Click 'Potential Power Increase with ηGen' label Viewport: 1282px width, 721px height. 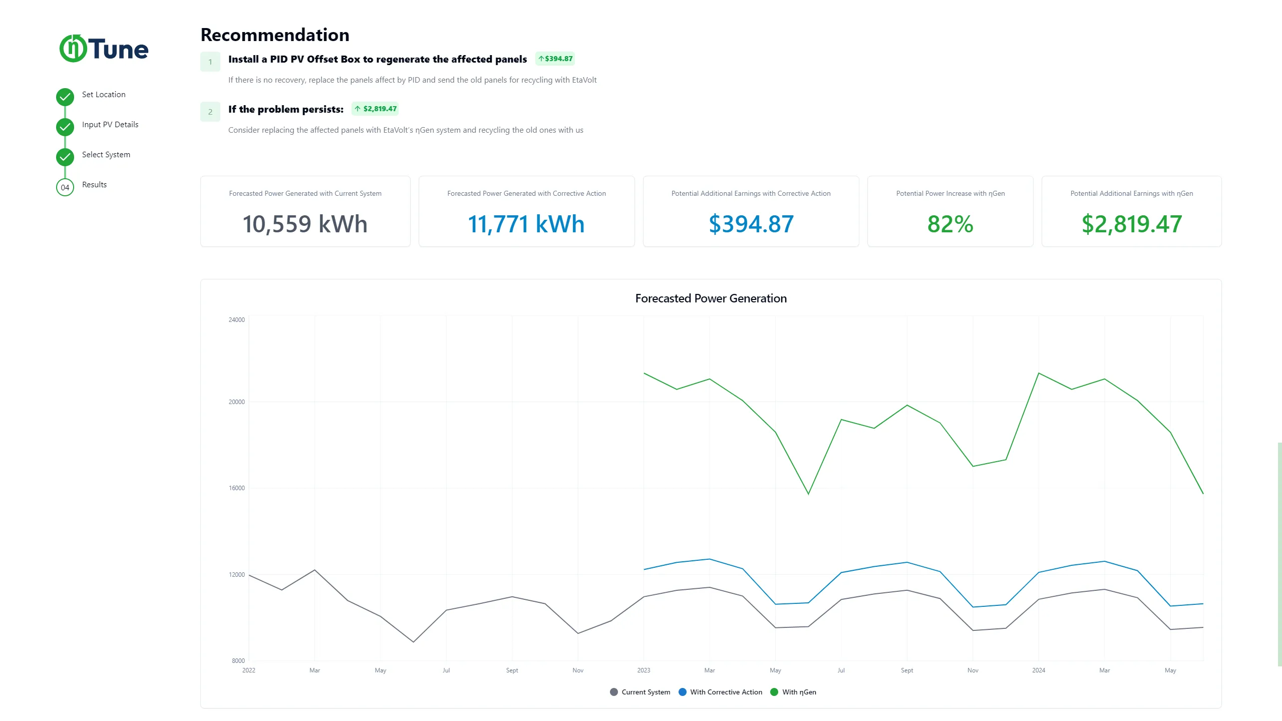950,194
